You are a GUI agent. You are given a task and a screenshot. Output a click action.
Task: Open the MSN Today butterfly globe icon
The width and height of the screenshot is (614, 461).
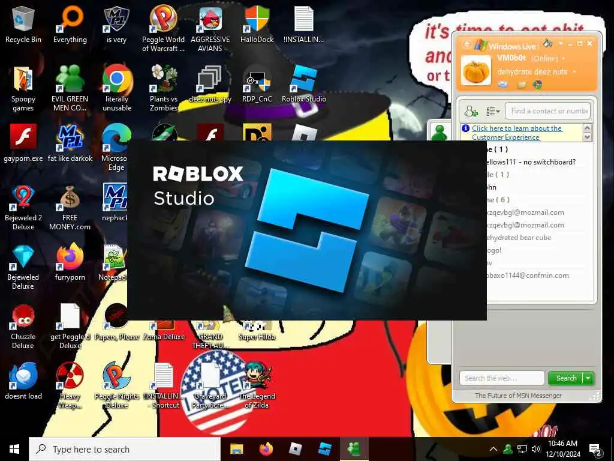[x=537, y=84]
